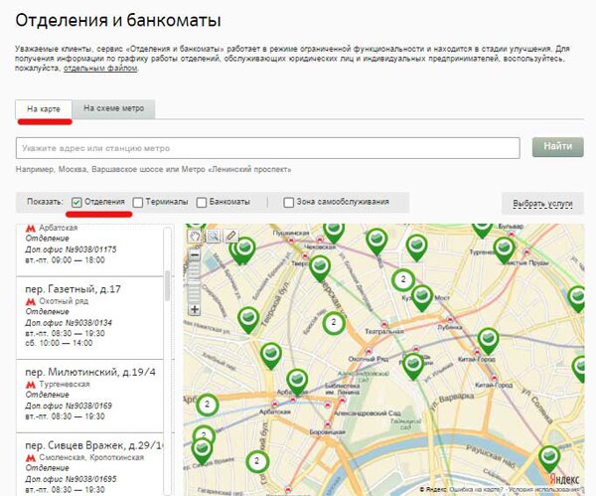Click branch marker at Чистые Пруды
Image resolution: width=596 pixels, height=496 pixels.
(x=505, y=249)
